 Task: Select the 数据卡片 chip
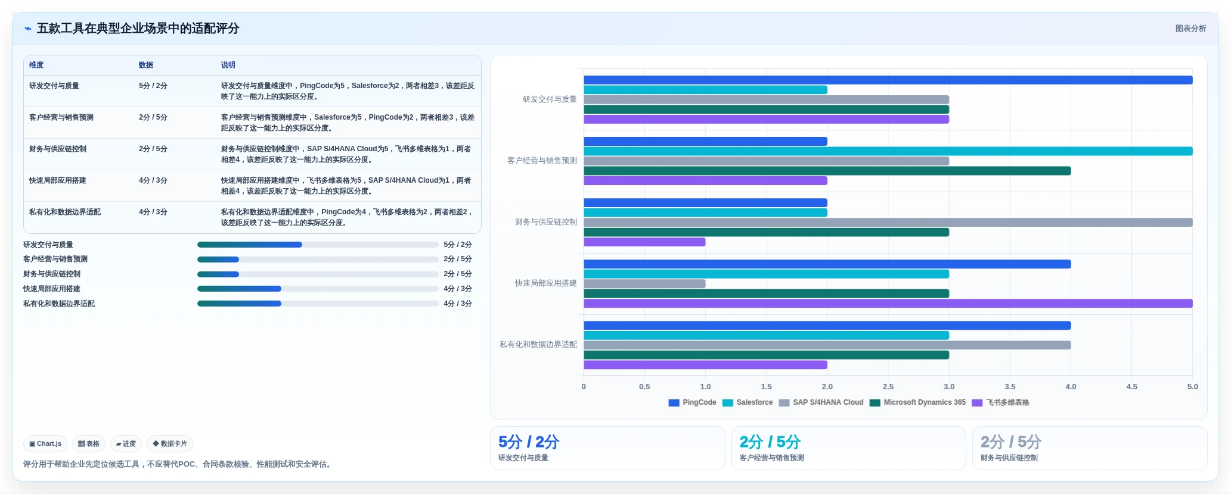click(170, 444)
